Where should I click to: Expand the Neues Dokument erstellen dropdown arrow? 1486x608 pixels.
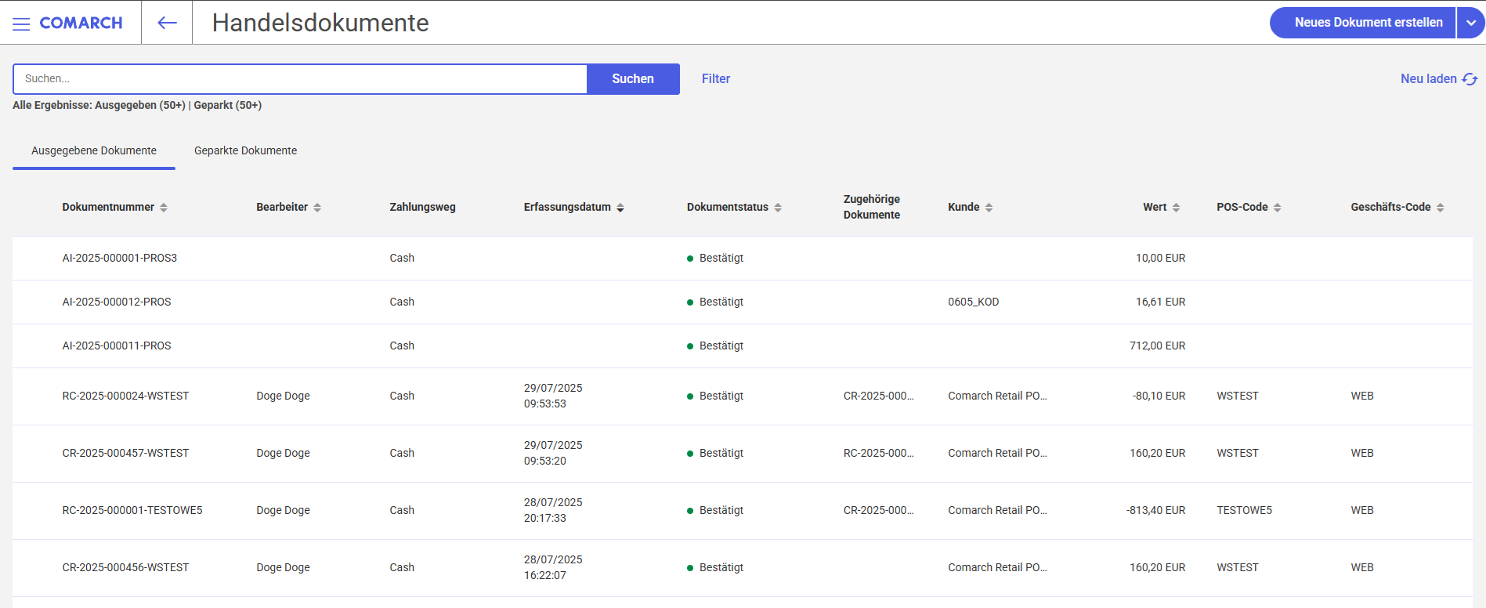(x=1471, y=23)
